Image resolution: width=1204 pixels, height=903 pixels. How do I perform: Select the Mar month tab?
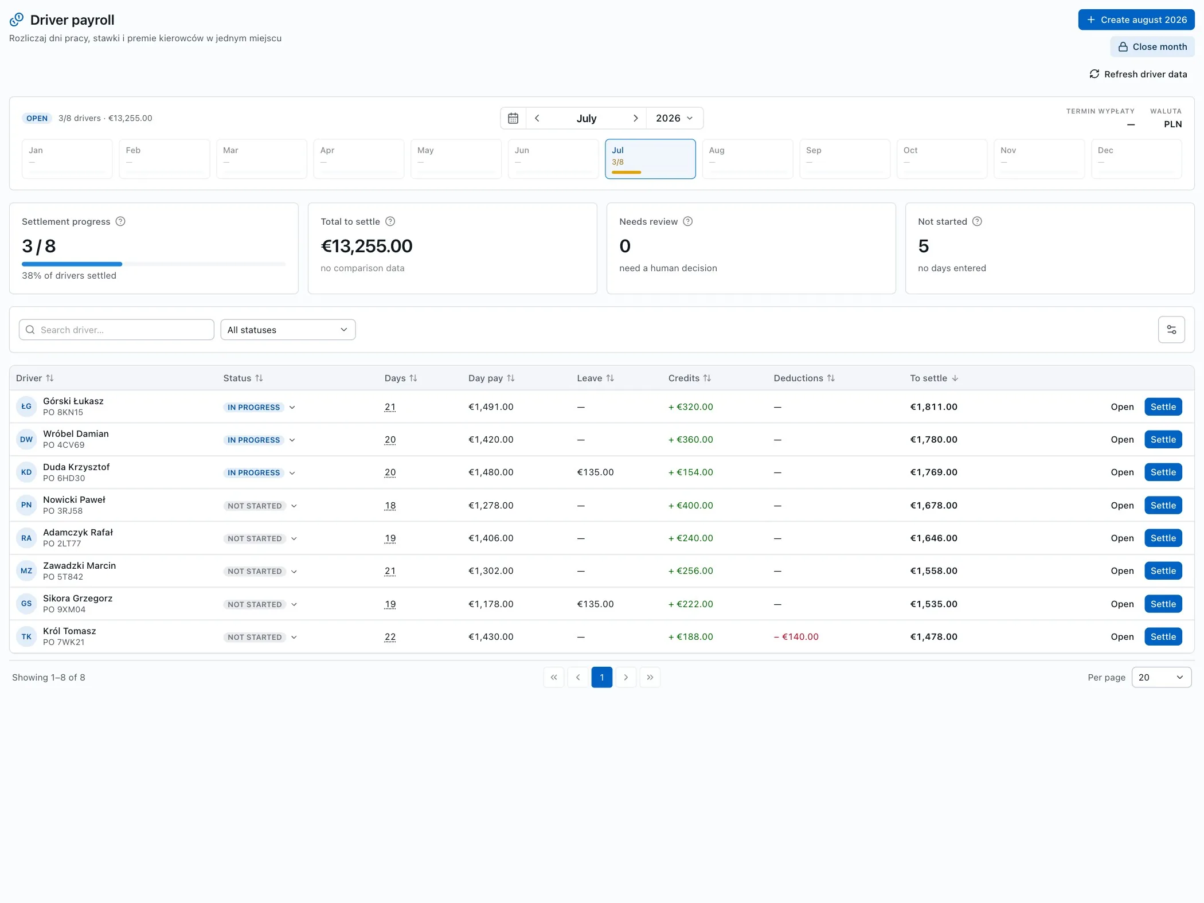click(261, 159)
